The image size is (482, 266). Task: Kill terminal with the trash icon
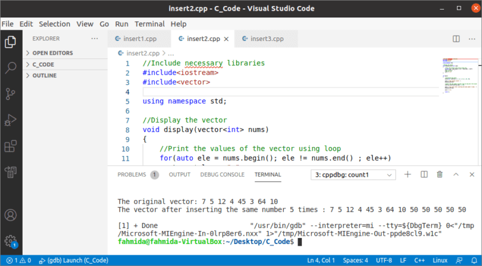pyautogui.click(x=439, y=174)
